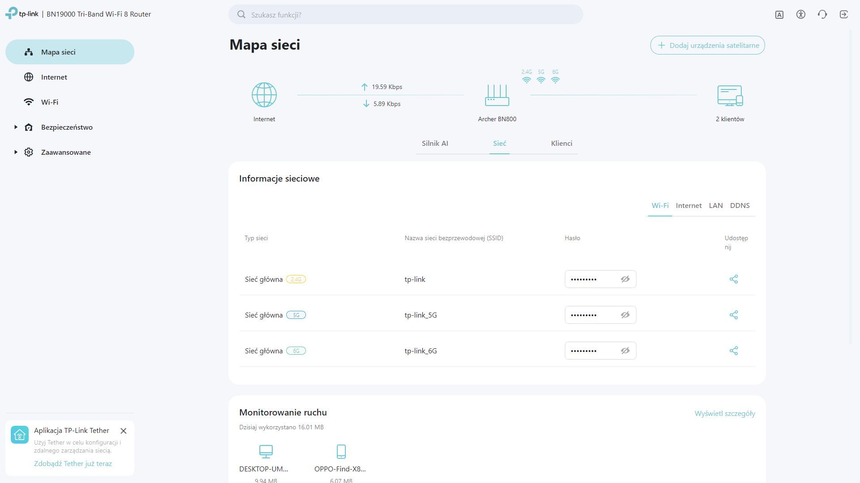Click the Szukasz funkcji search field

[406, 14]
